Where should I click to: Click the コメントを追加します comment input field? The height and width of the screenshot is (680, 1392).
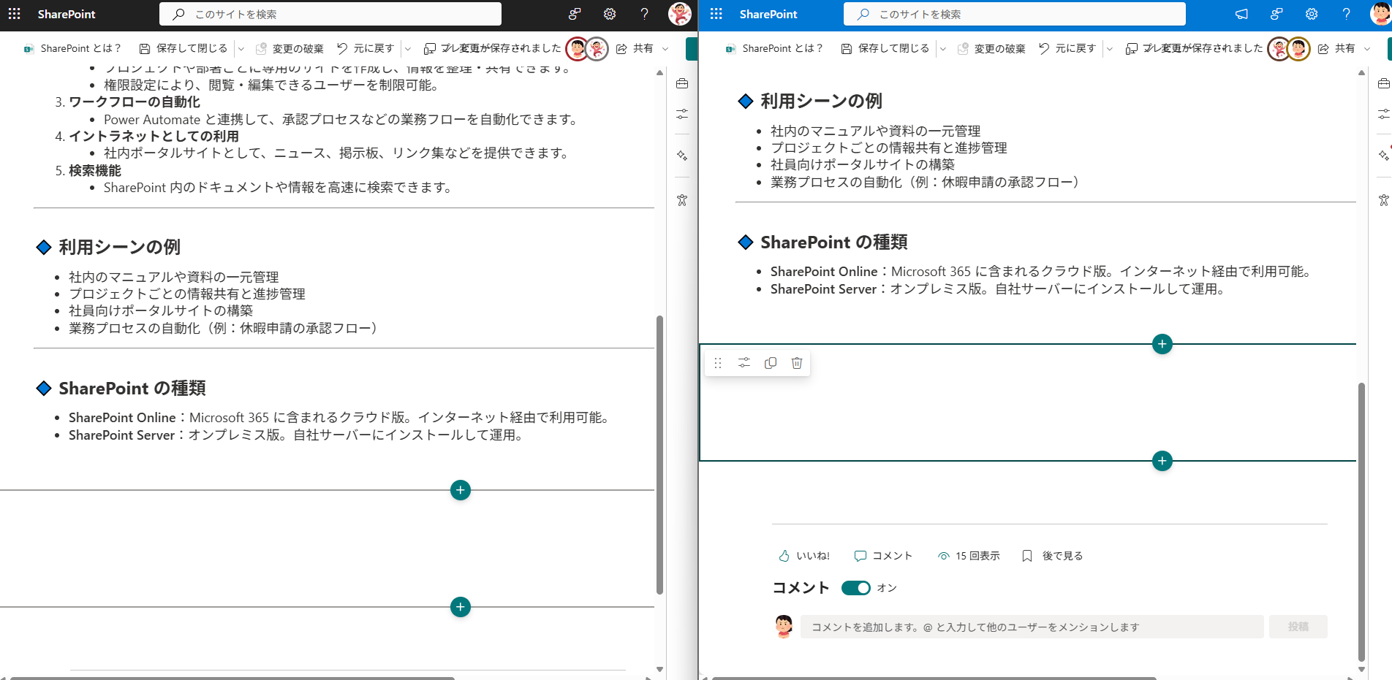1032,627
